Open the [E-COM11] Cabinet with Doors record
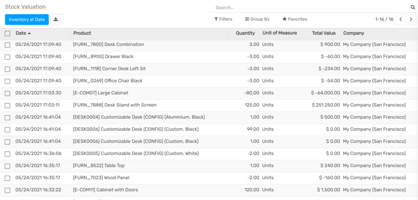Image resolution: width=418 pixels, height=200 pixels. point(105,190)
